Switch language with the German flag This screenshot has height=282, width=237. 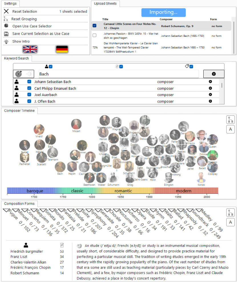click(62, 49)
